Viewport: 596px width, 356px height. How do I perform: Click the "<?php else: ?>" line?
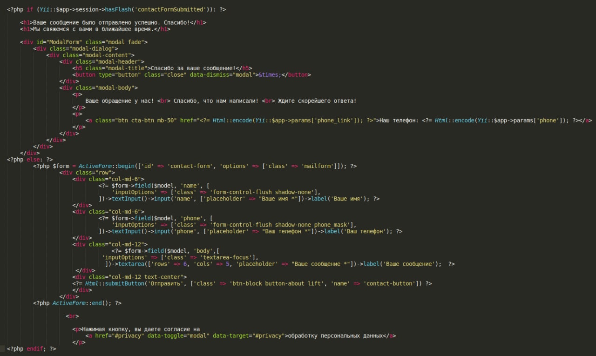30,160
